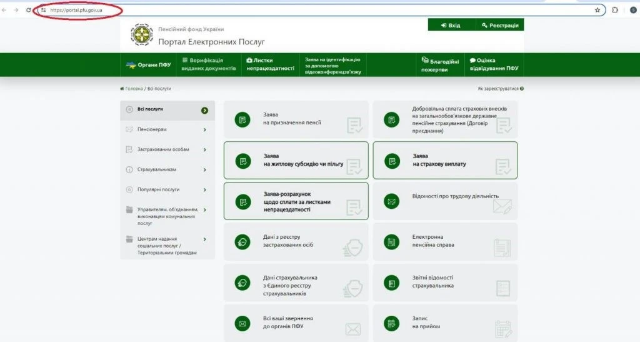Click the browser address bar with portal.pfu.gov.ua

[312, 10]
